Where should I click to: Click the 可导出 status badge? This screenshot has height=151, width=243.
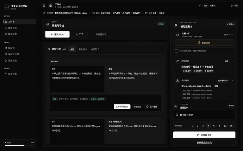coord(161,24)
